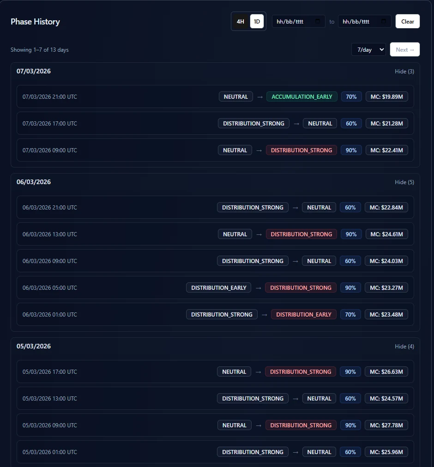Click the 60% badge in 05/03 01:00 row
The height and width of the screenshot is (467, 434).
pyautogui.click(x=350, y=452)
